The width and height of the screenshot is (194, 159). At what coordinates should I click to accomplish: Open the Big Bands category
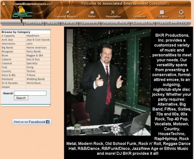7,48
